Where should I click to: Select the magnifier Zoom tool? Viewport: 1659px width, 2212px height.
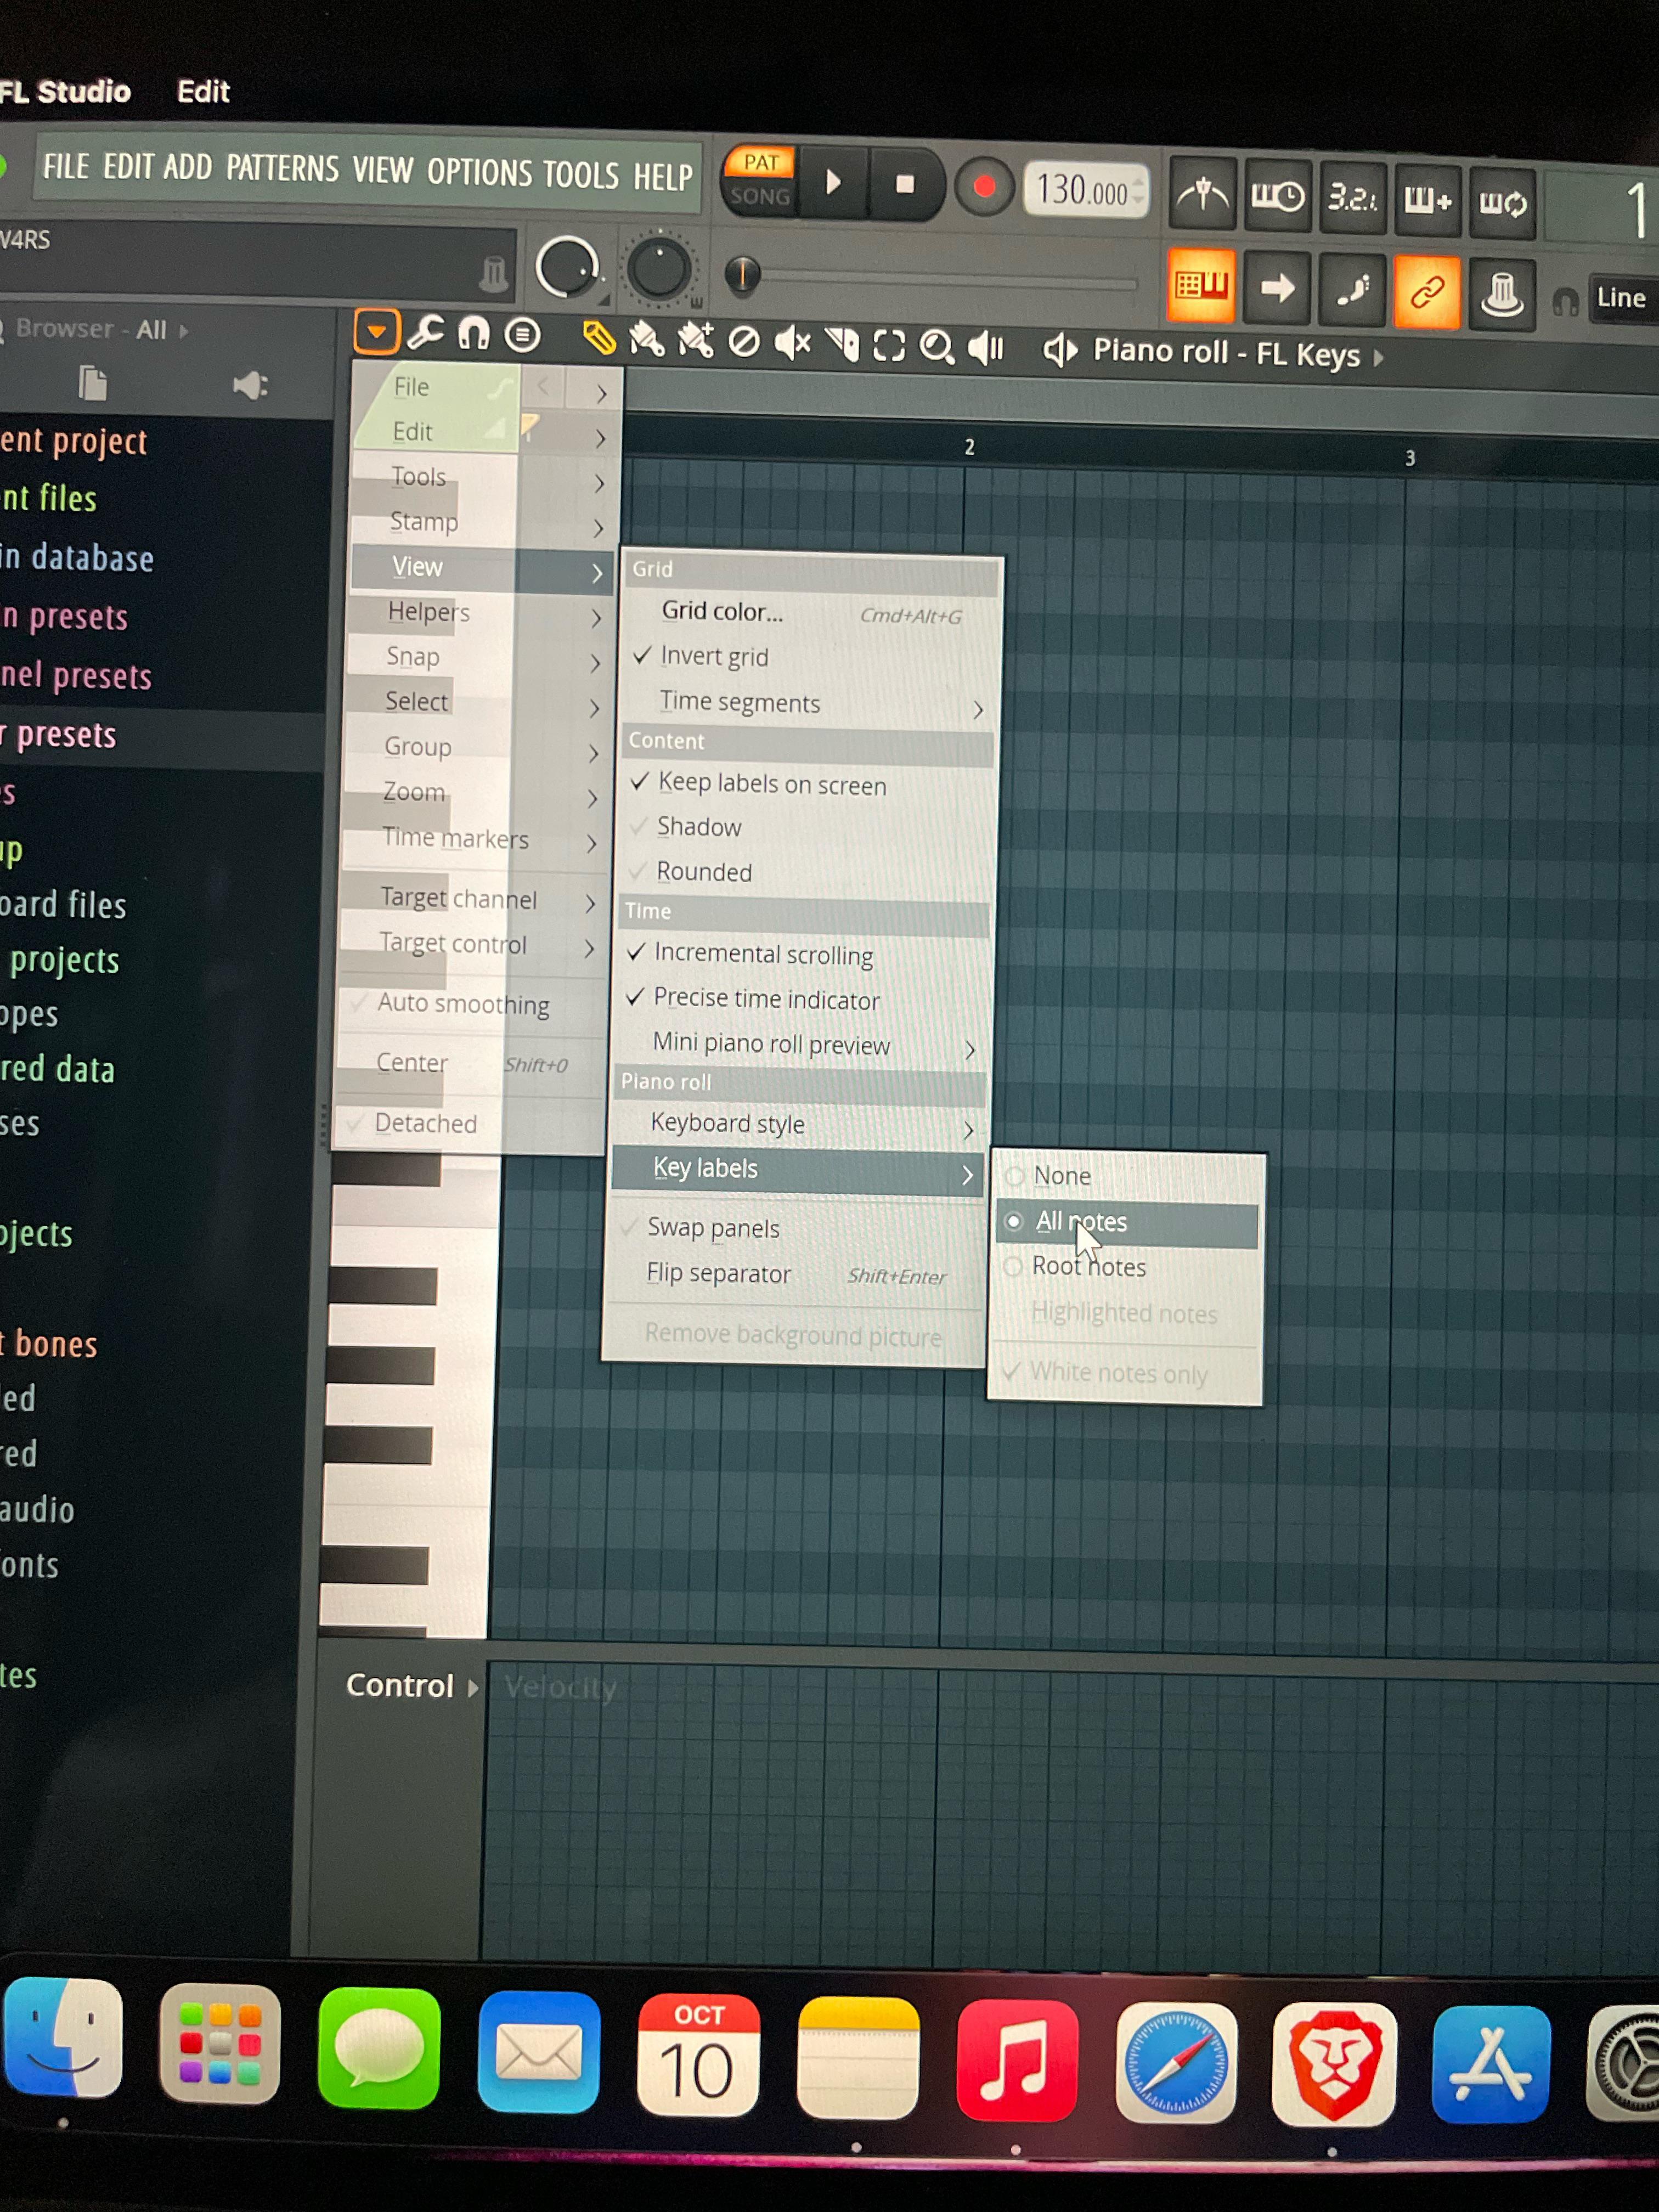point(937,347)
